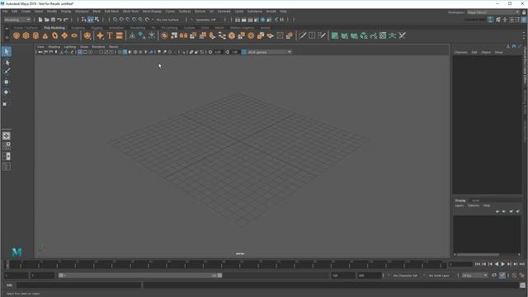Open the Workspace Maya Classic dropdown
Screen dimensions: 528x297
point(493,12)
